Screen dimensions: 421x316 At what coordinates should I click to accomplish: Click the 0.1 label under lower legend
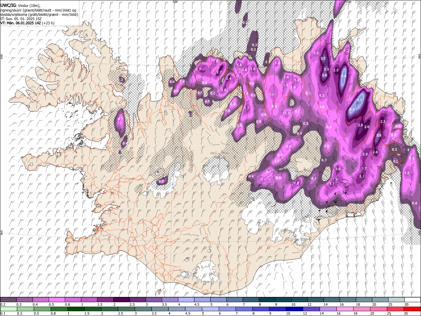click(x=3, y=313)
